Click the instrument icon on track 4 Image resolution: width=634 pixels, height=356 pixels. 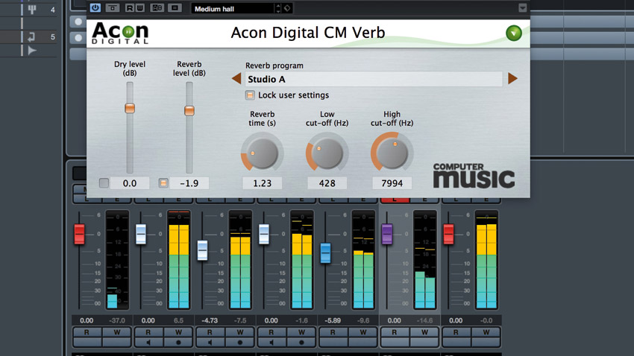[x=32, y=9]
